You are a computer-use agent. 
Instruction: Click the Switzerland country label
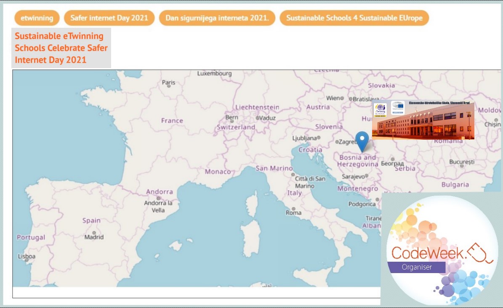click(x=236, y=127)
